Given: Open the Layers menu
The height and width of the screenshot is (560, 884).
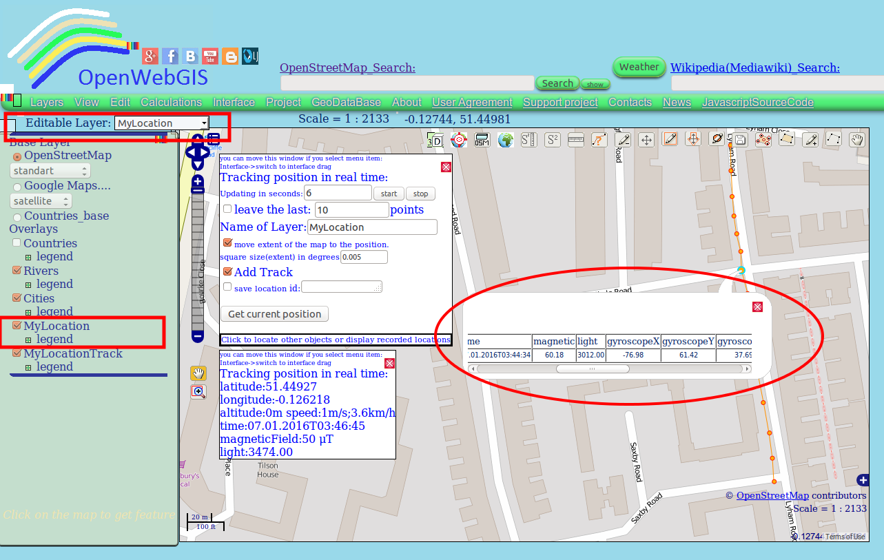Looking at the screenshot, I should coord(47,102).
